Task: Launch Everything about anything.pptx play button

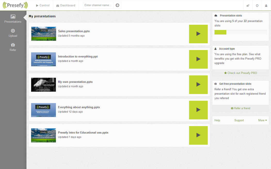Action: 198,110
